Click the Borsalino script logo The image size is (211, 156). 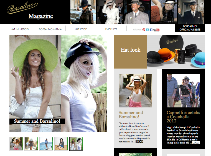click(22, 8)
